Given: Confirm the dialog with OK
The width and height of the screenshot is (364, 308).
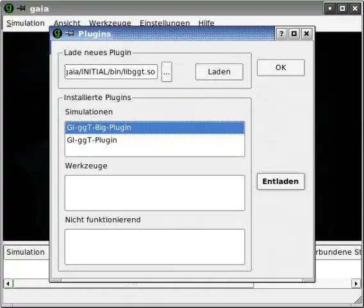Looking at the screenshot, I should [x=281, y=67].
